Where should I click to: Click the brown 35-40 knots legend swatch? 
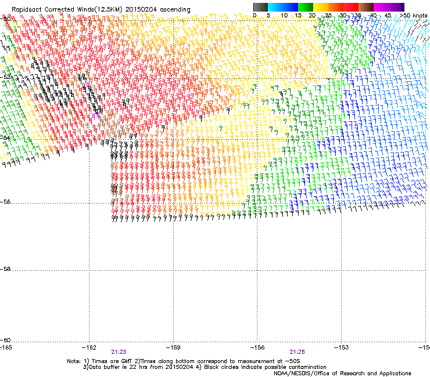(366, 7)
